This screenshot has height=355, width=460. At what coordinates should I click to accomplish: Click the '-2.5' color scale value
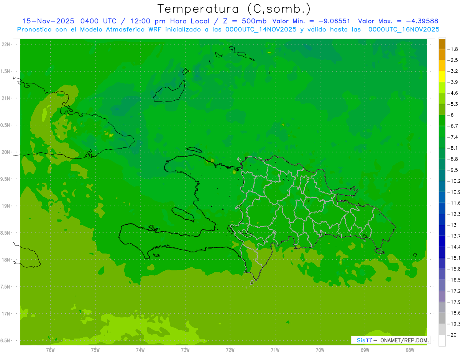[453, 60]
